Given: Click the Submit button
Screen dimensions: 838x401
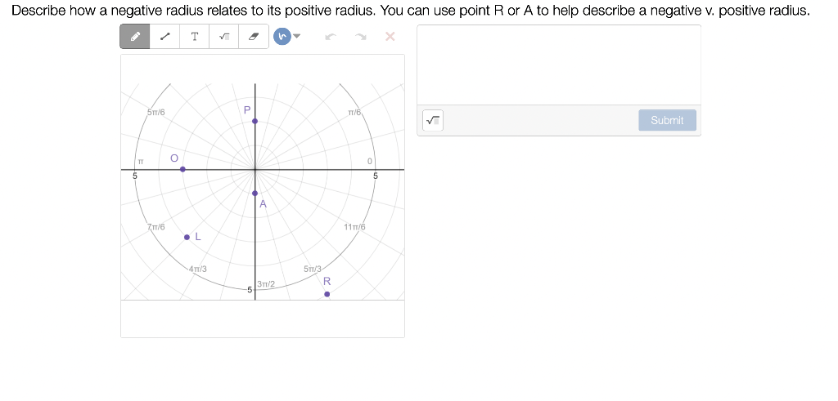Looking at the screenshot, I should [x=668, y=120].
